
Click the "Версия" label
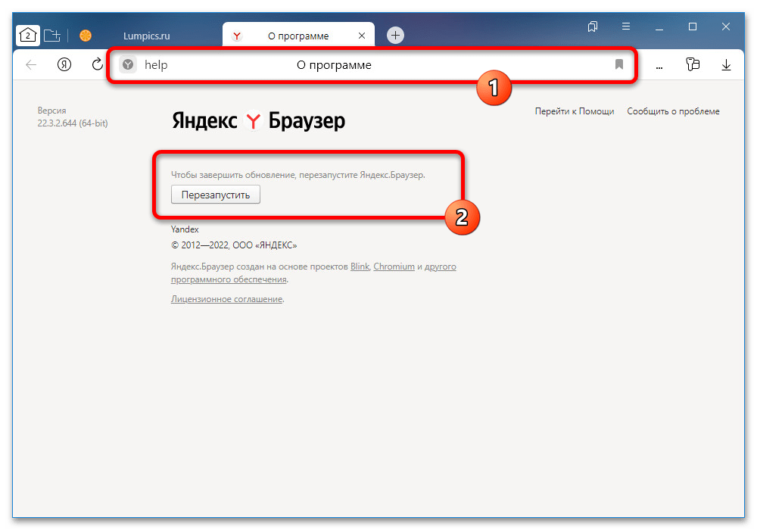tap(51, 111)
